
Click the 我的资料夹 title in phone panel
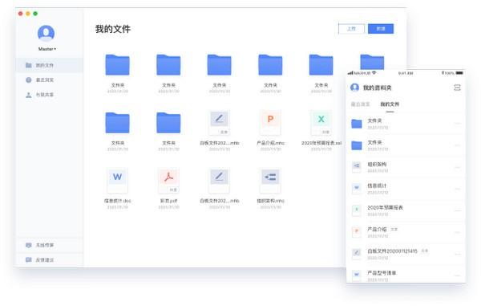(378, 88)
